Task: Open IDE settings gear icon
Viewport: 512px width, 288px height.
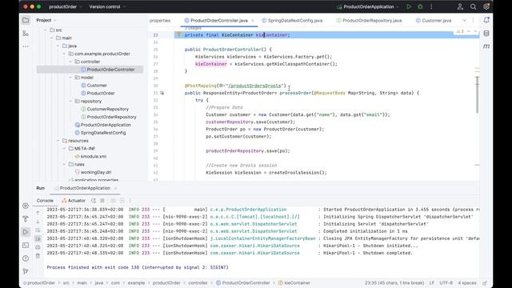Action: 486,6
